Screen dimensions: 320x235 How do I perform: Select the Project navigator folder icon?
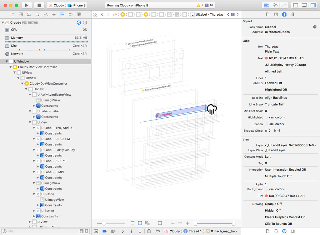[13, 14]
